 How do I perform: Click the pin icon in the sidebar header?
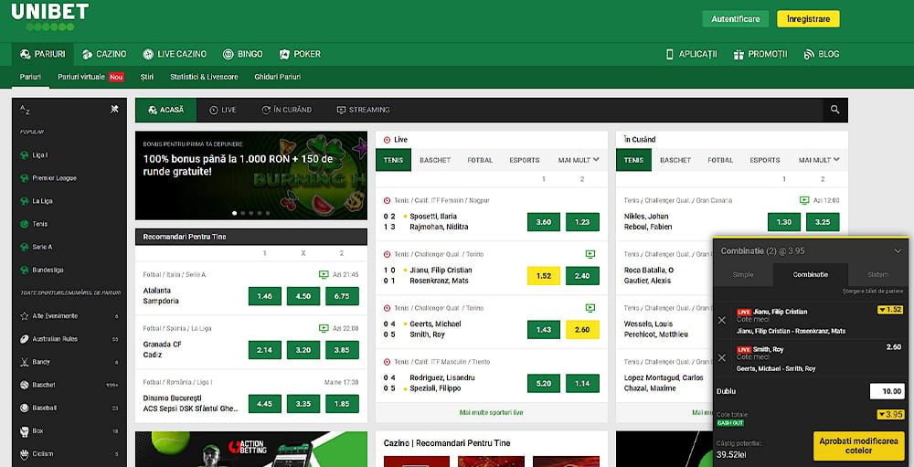click(x=115, y=109)
